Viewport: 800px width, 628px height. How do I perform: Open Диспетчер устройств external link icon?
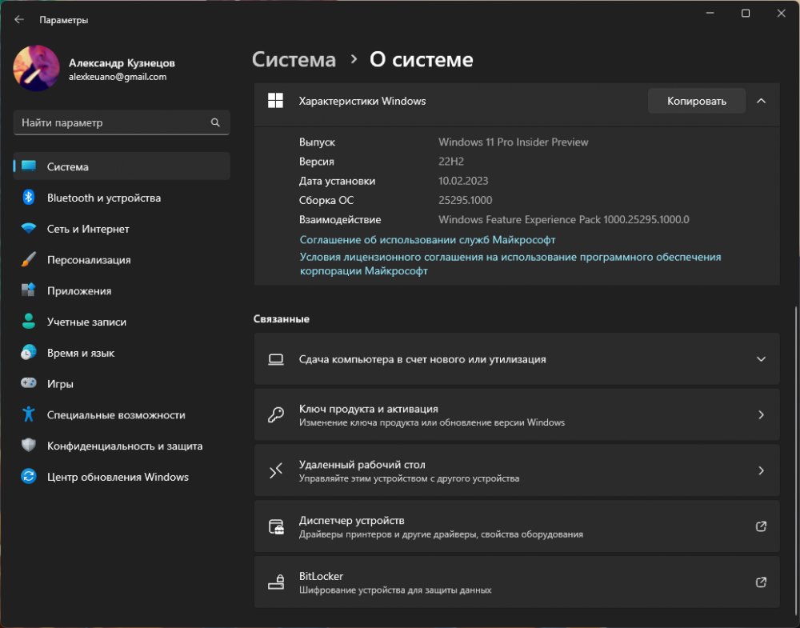pos(761,526)
